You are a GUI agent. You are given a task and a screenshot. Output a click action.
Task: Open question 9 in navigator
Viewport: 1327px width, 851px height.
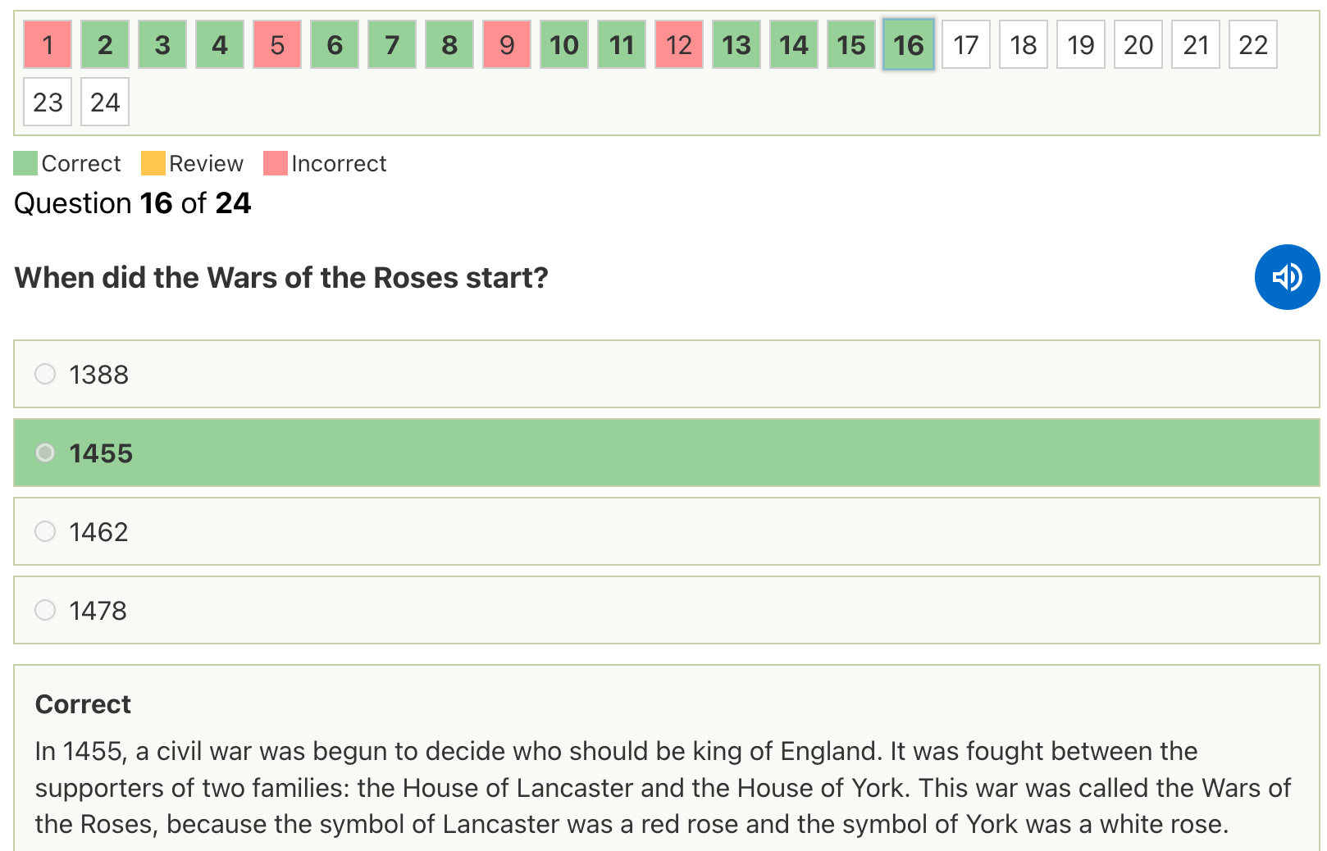(507, 44)
